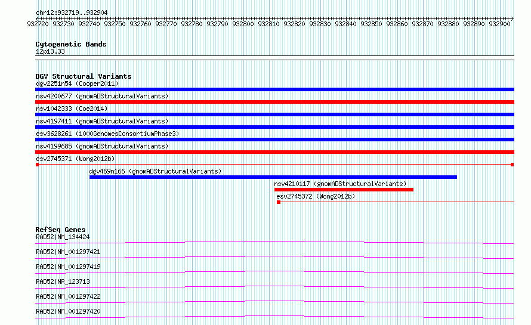The image size is (531, 325).
Task: Click the red bar of nsv4199685
Action: coord(274,152)
